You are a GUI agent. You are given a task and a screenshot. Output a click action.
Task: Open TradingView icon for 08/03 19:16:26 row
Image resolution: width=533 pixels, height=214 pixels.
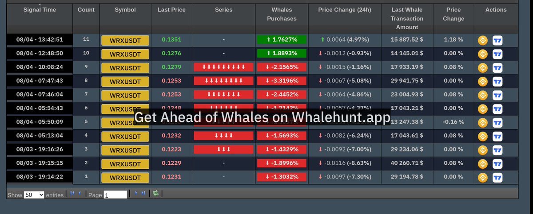tap(497, 150)
